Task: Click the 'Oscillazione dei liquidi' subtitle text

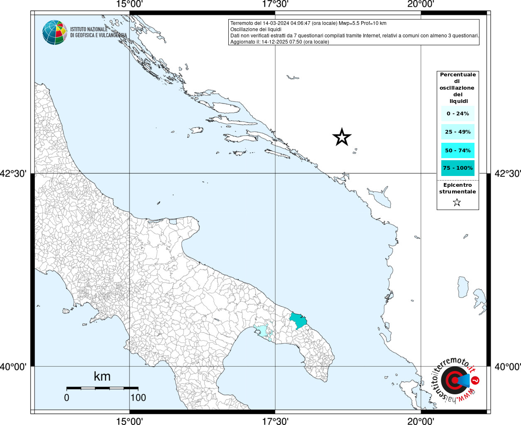Action: (256, 29)
